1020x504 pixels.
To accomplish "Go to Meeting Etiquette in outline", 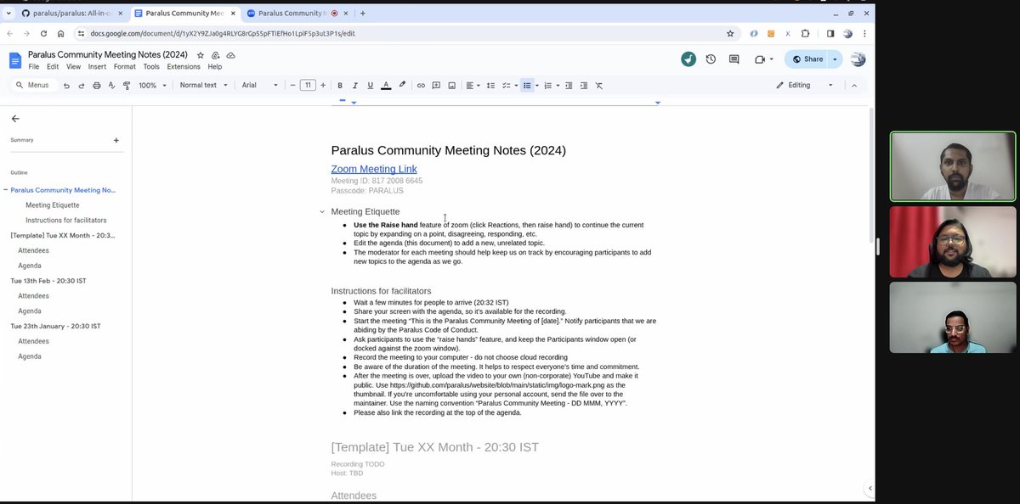I will click(x=53, y=205).
